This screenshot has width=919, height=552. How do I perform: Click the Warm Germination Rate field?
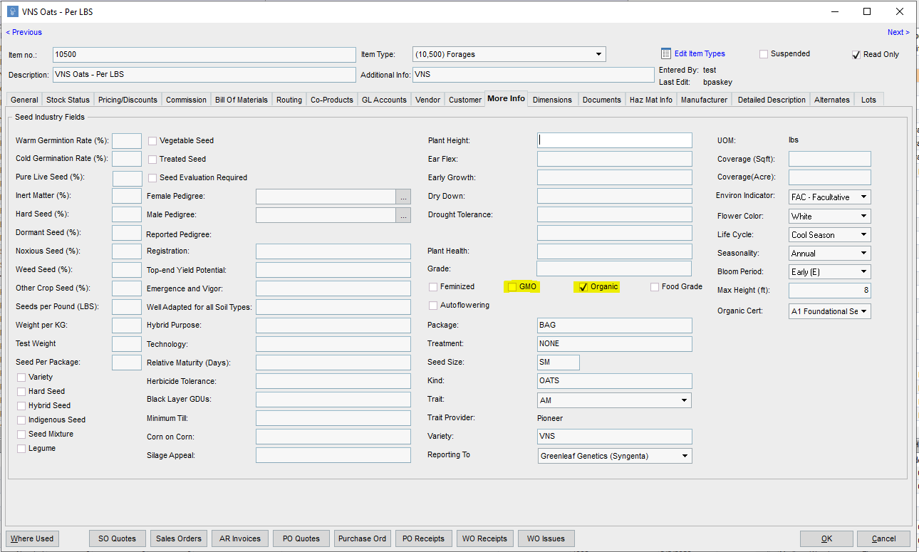(x=127, y=140)
